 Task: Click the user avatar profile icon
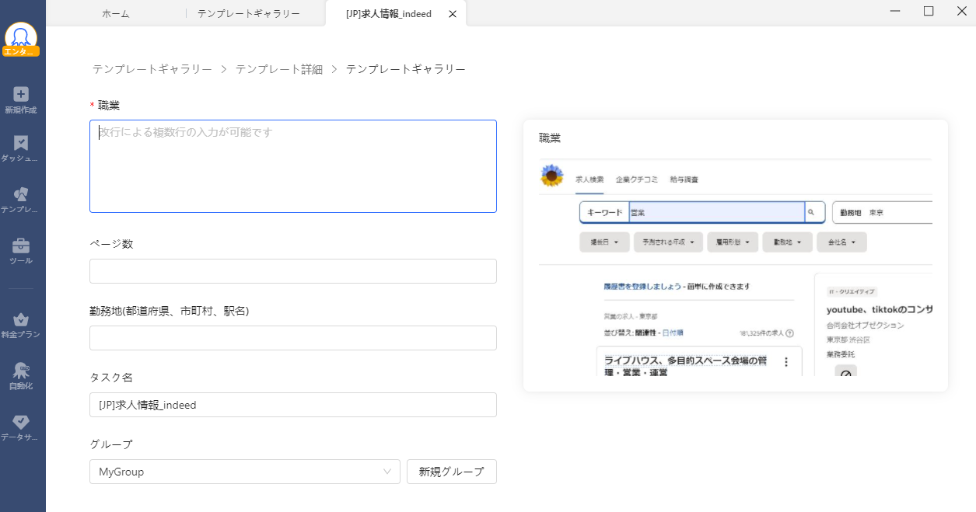coord(21,37)
